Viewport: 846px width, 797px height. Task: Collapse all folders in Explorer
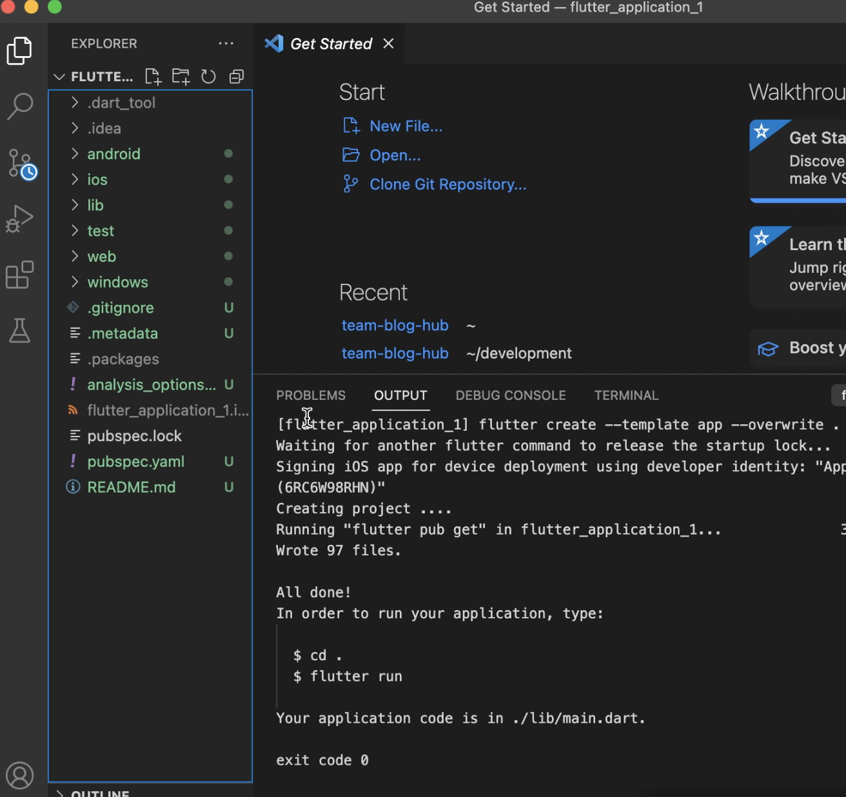tap(237, 77)
